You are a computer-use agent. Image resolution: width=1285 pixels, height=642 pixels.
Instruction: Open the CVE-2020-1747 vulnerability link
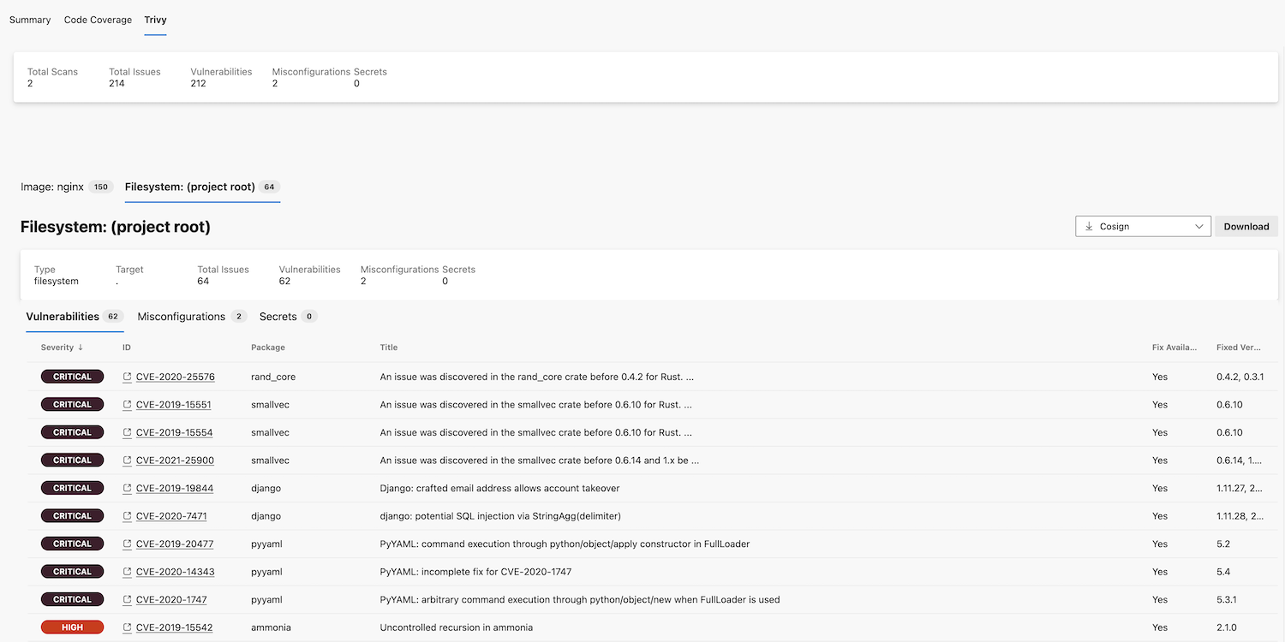point(171,599)
